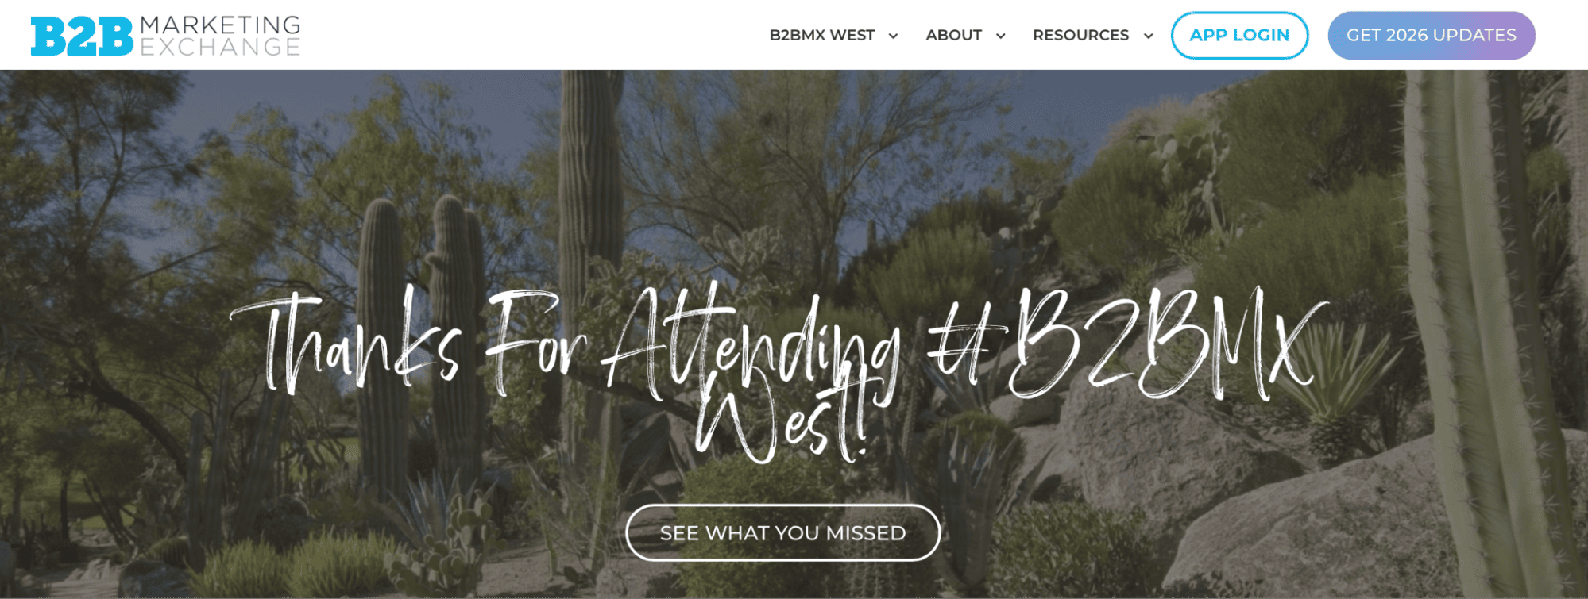
Task: Click the word Thanks in hero heading
Action: 346,343
